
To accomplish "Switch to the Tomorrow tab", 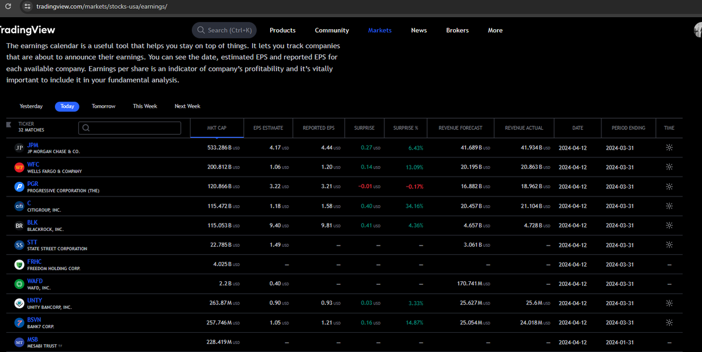I will point(104,106).
